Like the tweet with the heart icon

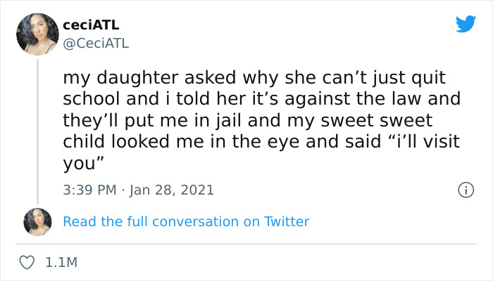tap(26, 262)
